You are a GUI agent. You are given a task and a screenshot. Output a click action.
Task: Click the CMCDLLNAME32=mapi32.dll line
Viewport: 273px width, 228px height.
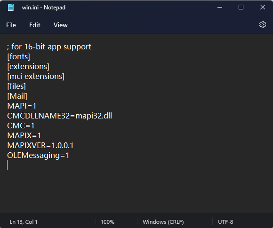coord(60,116)
